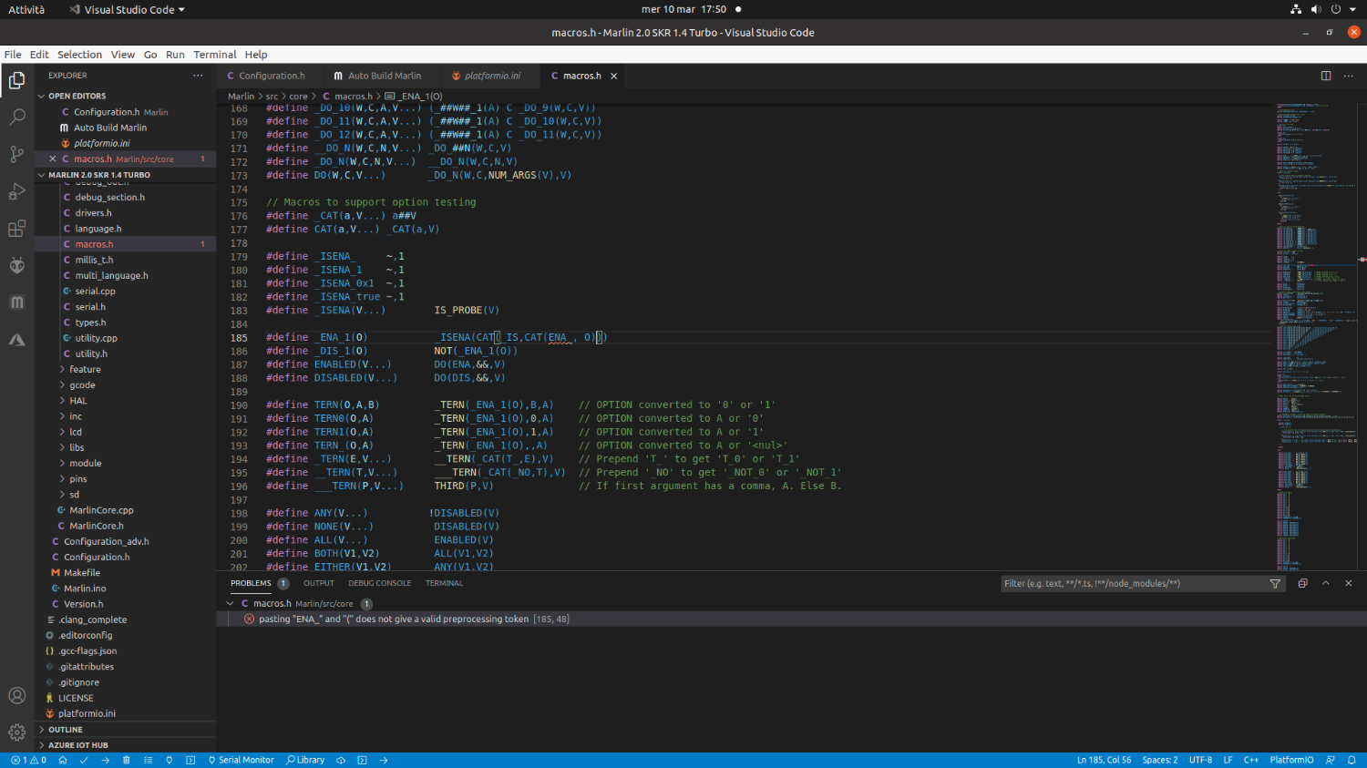The image size is (1367, 768).
Task: Expand the HAL folder
Action: pos(78,400)
